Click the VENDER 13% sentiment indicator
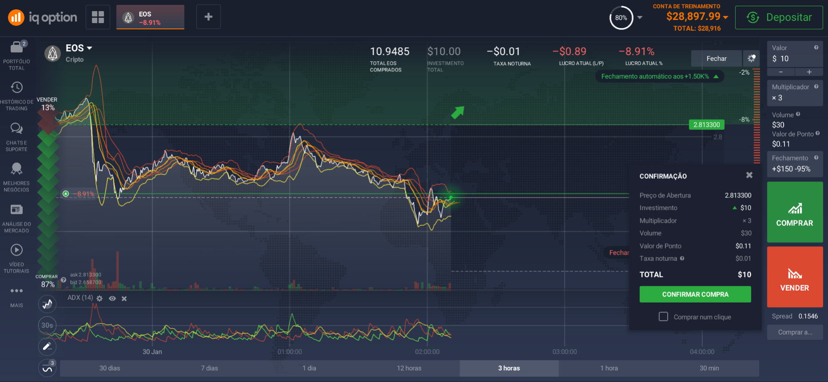 47,104
